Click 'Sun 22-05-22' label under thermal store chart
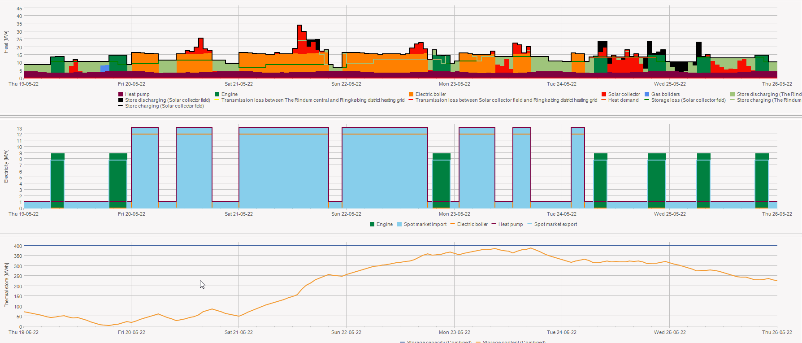 [x=346, y=332]
